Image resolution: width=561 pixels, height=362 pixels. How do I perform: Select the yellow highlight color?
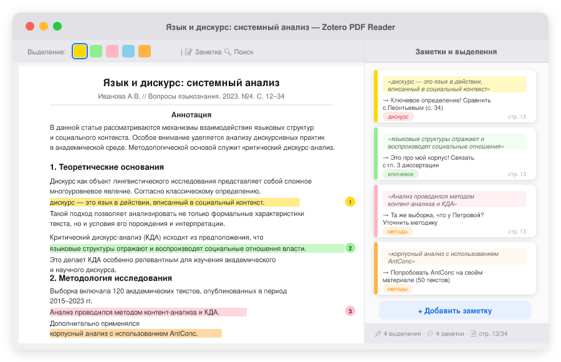tap(79, 51)
